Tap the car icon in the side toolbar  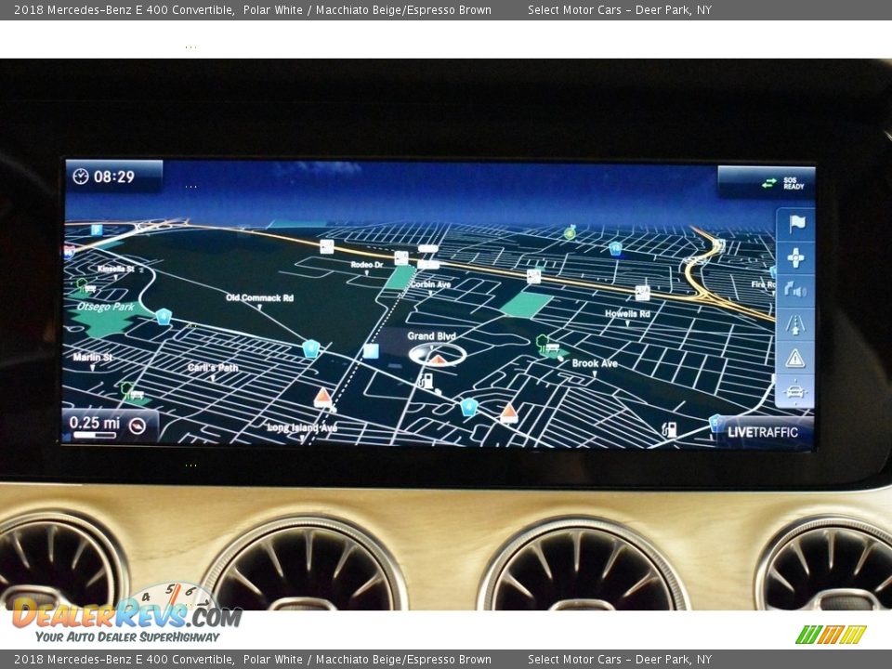794,391
